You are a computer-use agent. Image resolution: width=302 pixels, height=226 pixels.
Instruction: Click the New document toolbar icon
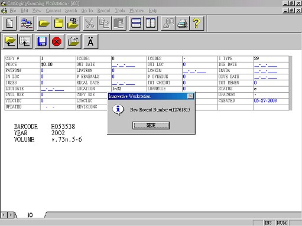[x=9, y=23]
